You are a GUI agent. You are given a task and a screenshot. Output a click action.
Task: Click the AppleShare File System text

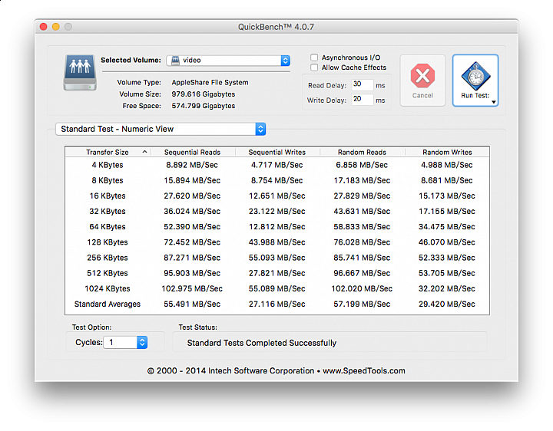coord(210,82)
